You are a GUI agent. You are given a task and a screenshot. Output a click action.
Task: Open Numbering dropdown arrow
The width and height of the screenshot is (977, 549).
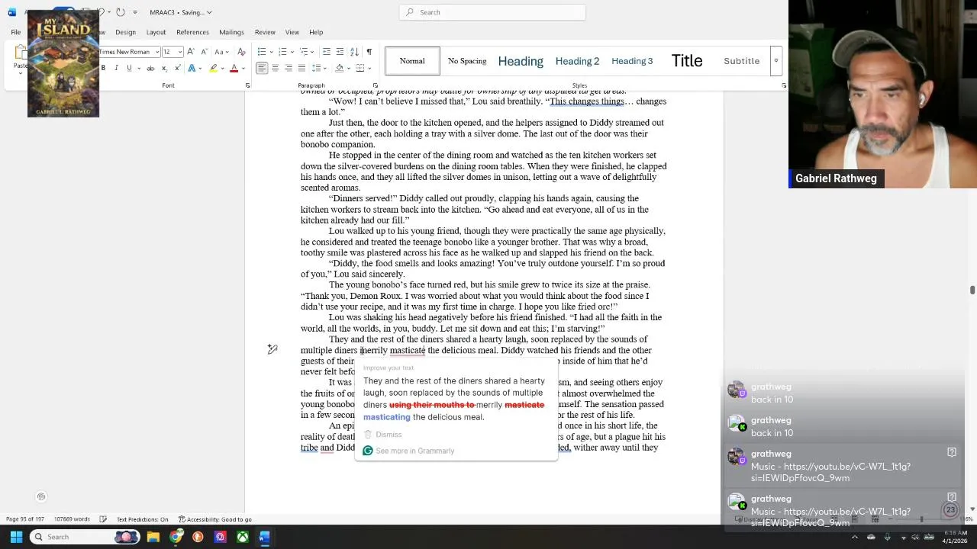pos(291,52)
